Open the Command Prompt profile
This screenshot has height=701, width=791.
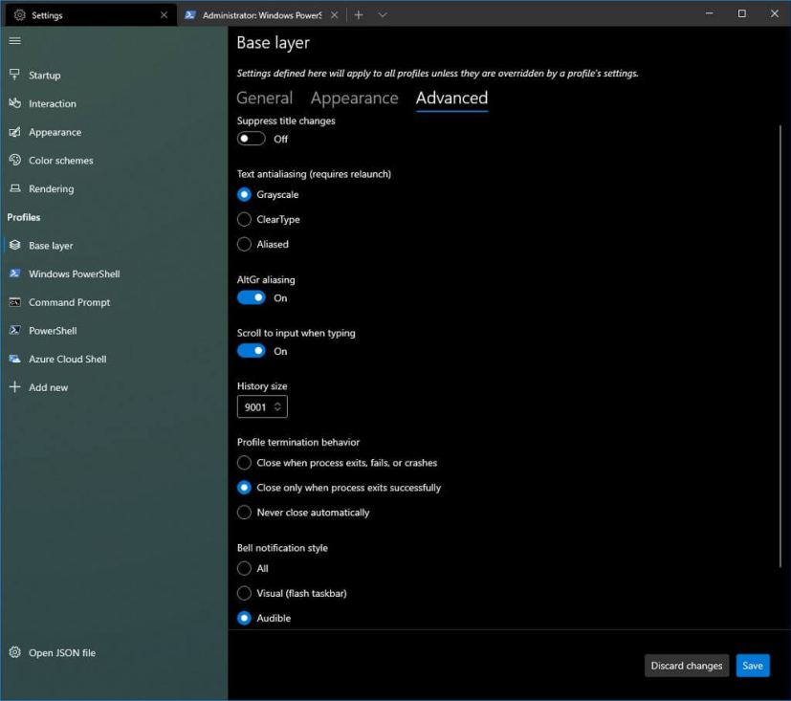click(x=114, y=302)
